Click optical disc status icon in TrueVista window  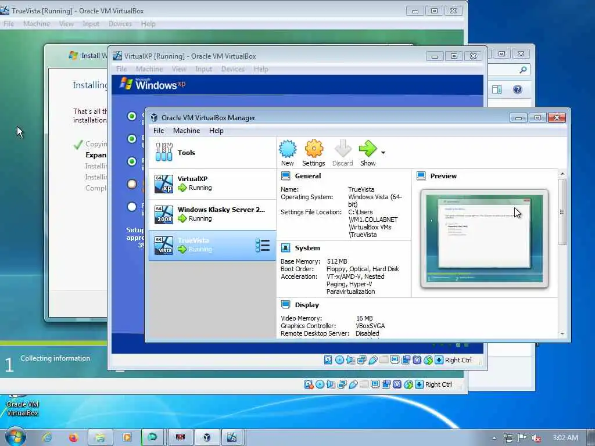tap(320, 384)
